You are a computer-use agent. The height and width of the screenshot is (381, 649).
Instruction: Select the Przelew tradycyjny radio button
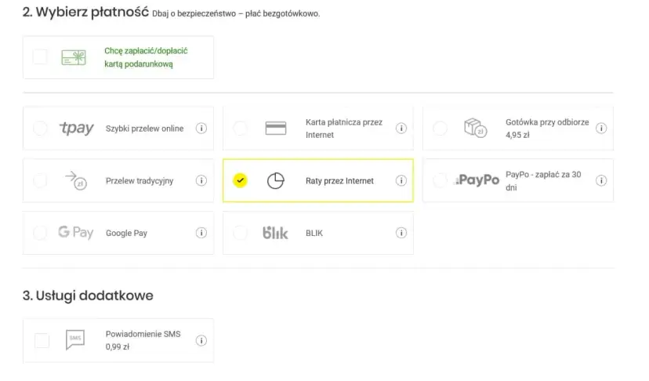(x=40, y=181)
